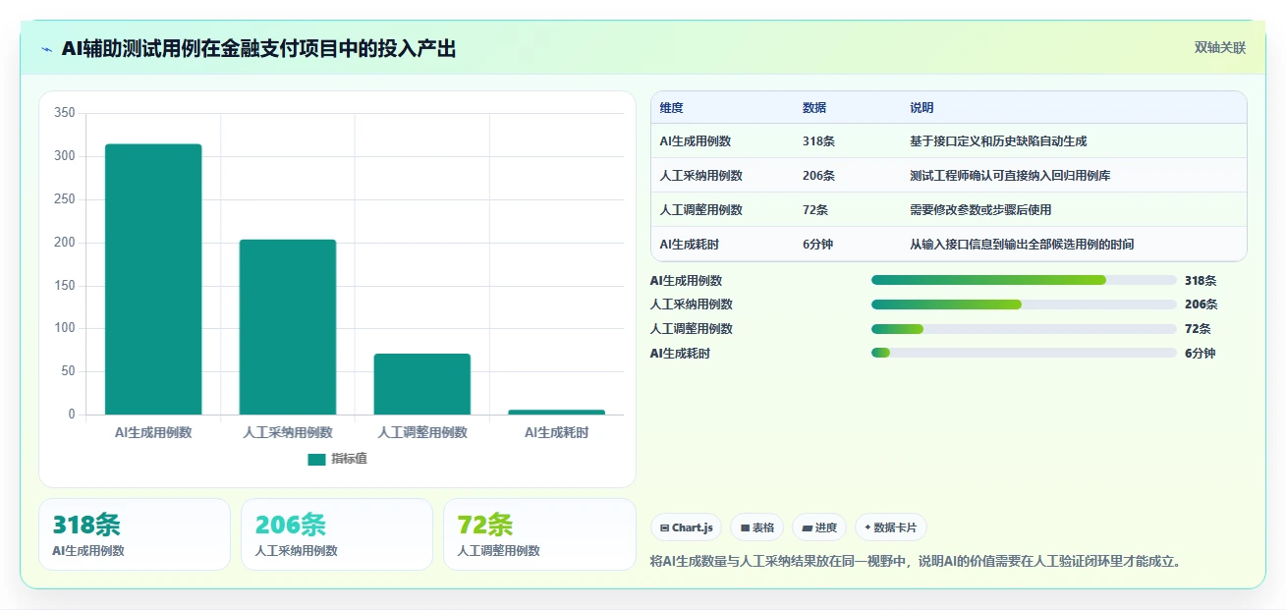Click the 200 tick on the y-axis
The width and height of the screenshot is (1286, 610).
point(65,243)
